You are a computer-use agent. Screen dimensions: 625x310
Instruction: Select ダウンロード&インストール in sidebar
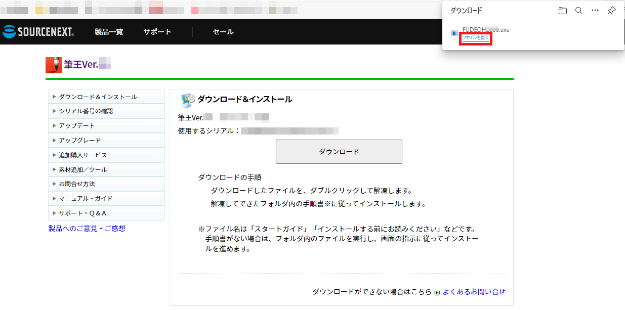(106, 97)
